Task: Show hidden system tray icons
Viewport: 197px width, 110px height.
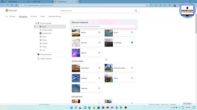Action: 171,108
